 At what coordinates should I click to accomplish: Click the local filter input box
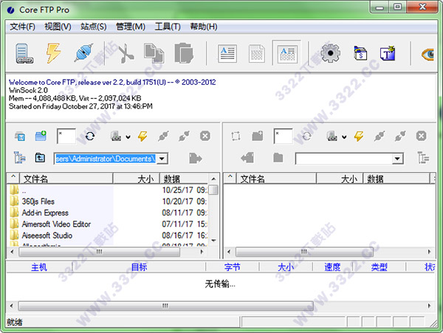click(66, 137)
